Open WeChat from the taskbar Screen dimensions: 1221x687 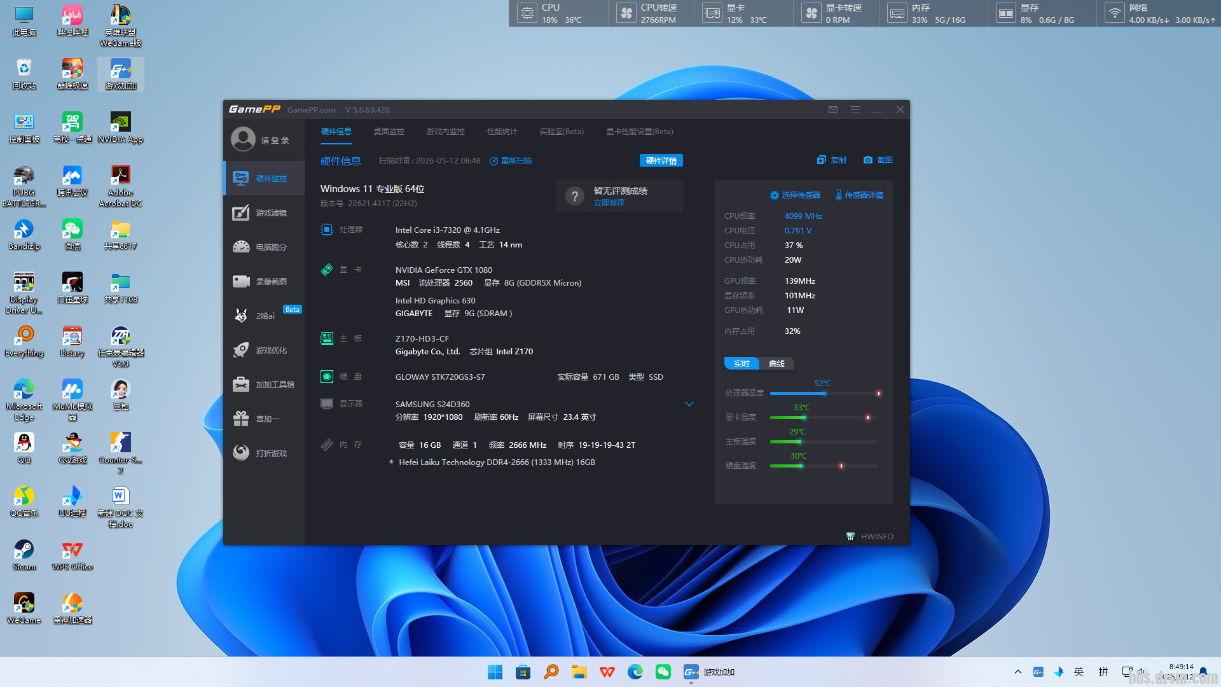(x=663, y=672)
